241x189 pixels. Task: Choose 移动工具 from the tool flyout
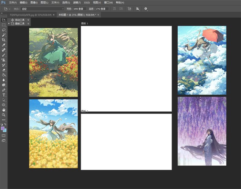click(20, 20)
